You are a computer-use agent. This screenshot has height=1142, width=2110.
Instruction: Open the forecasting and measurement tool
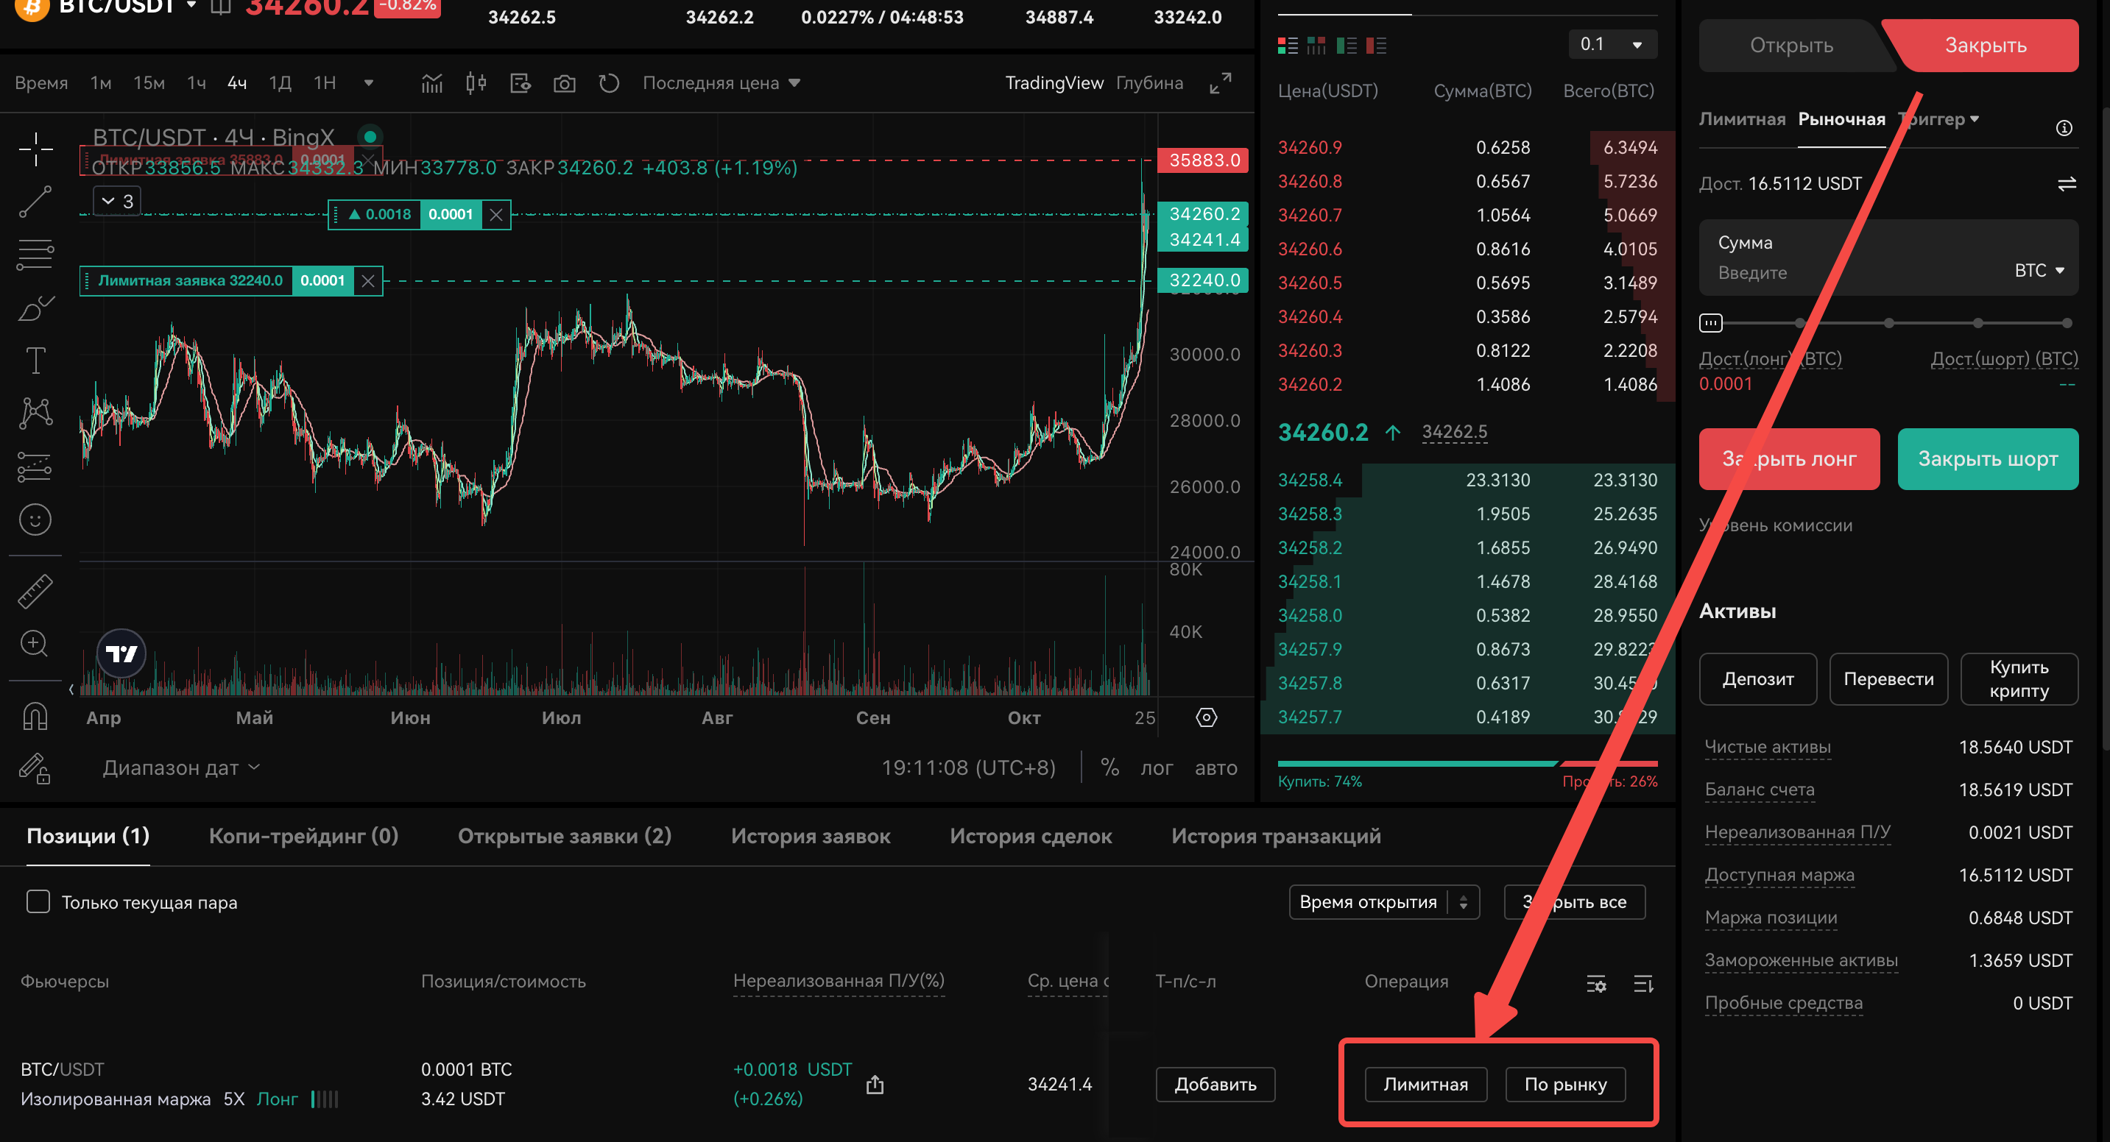click(x=35, y=467)
